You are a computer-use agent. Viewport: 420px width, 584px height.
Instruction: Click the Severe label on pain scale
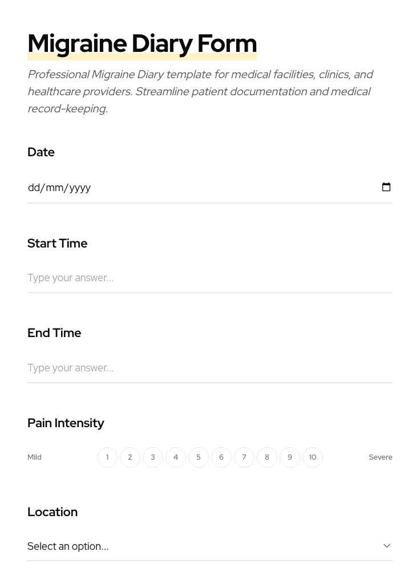click(381, 457)
